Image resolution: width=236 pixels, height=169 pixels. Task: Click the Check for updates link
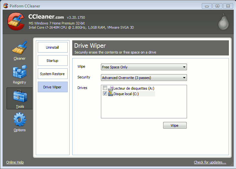pyautogui.click(x=210, y=162)
